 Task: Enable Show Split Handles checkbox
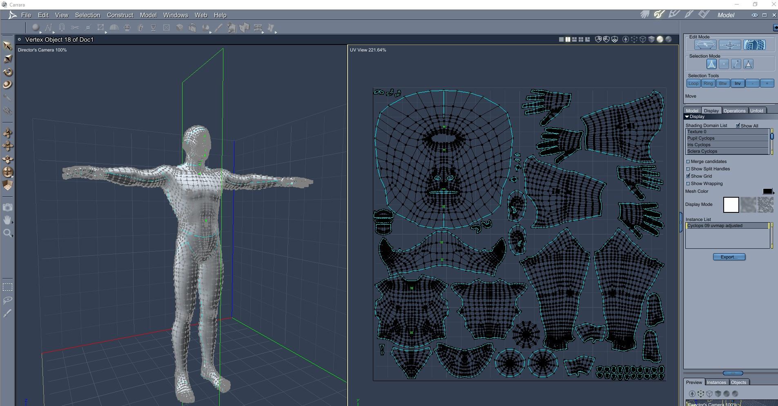coord(688,169)
